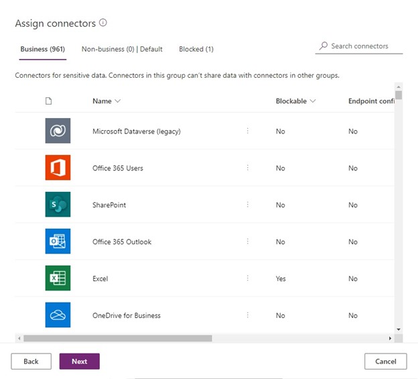Open more options for SharePoint row
This screenshot has width=418, height=379.
(247, 205)
